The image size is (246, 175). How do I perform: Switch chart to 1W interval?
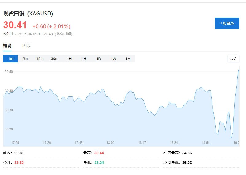pyautogui.click(x=113, y=59)
